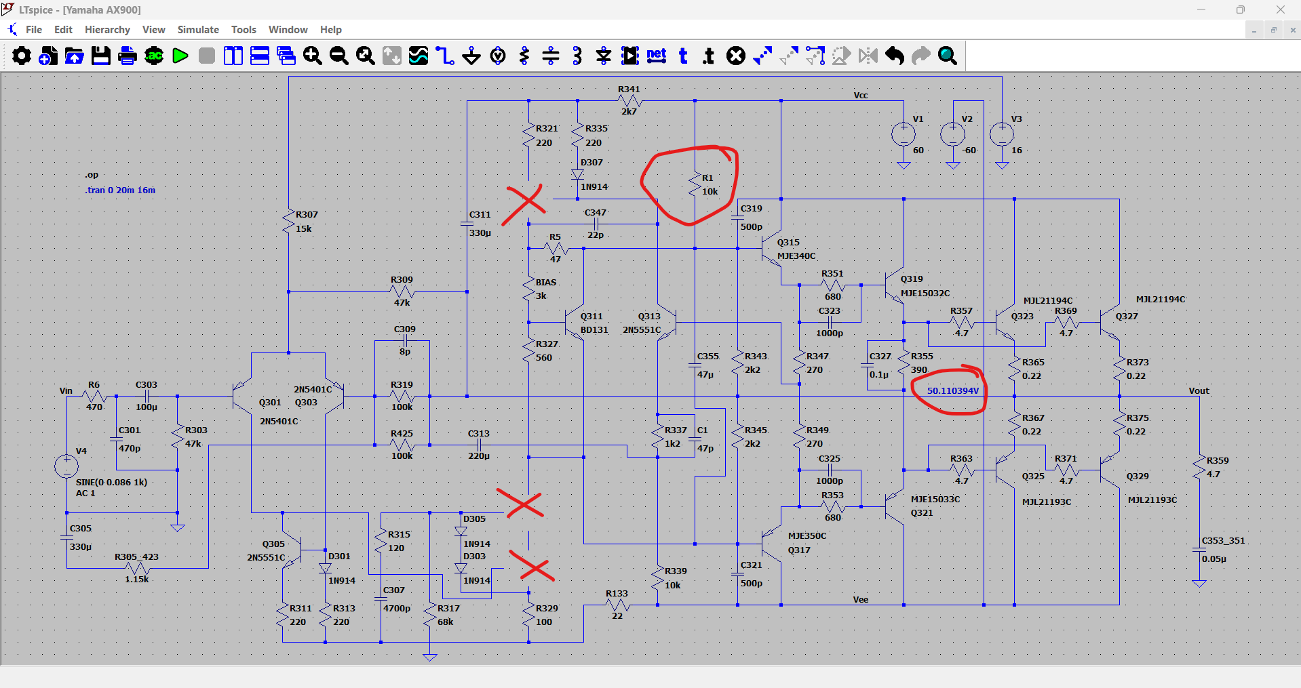The height and width of the screenshot is (688, 1301).
Task: Close the Yamaha AX900 document window
Action: (1292, 30)
